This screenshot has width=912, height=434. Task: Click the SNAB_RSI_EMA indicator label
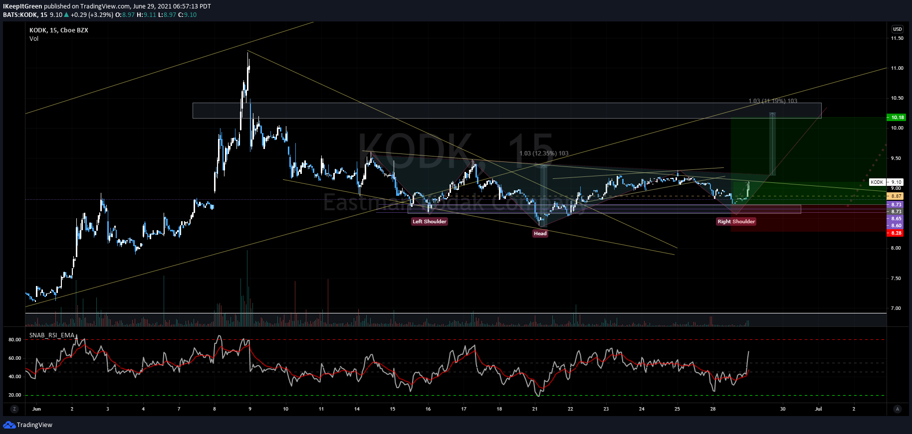52,335
